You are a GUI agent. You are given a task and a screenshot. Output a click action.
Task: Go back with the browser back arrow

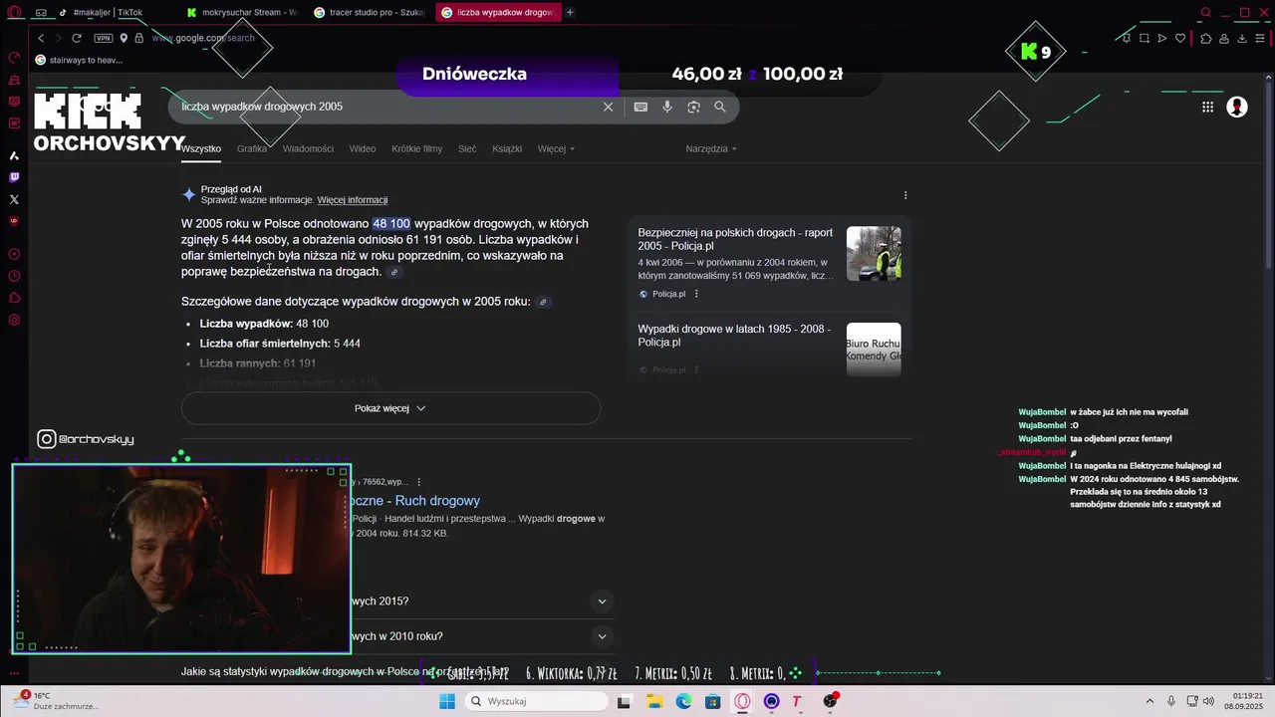click(41, 38)
